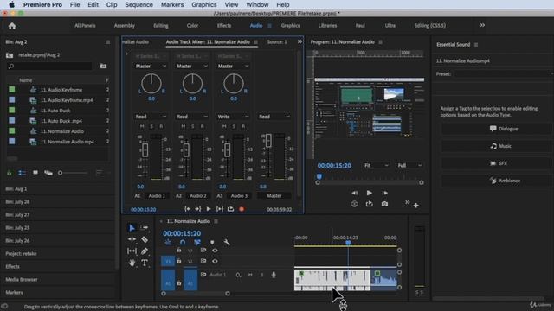Open Audio 1 output Master dropdown
The image size is (554, 311).
click(151, 66)
